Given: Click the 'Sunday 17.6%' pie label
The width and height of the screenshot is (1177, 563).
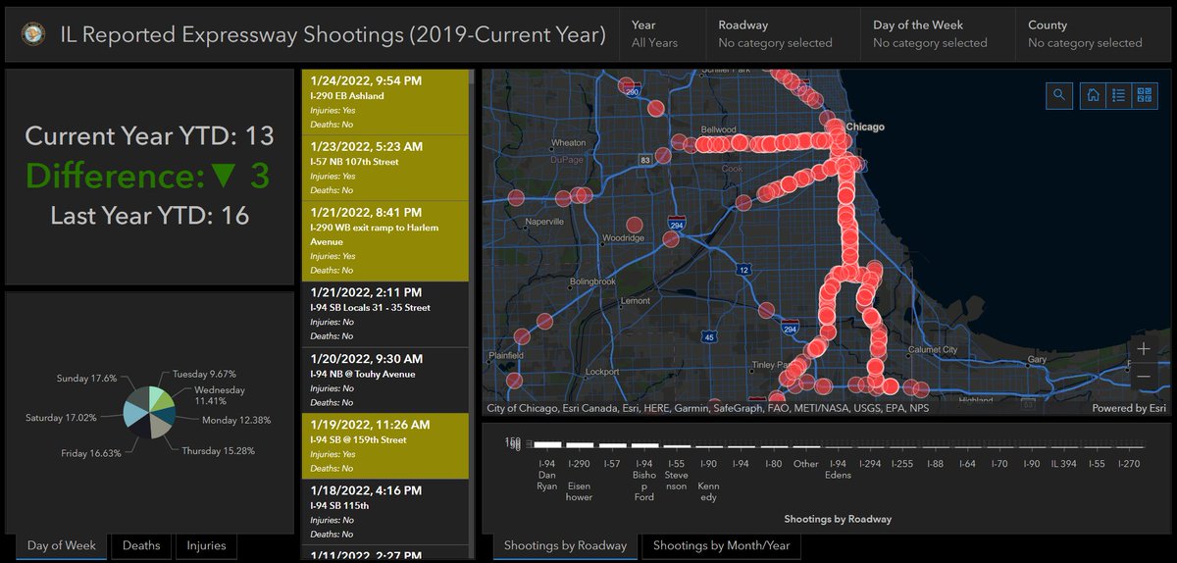Looking at the screenshot, I should point(88,378).
